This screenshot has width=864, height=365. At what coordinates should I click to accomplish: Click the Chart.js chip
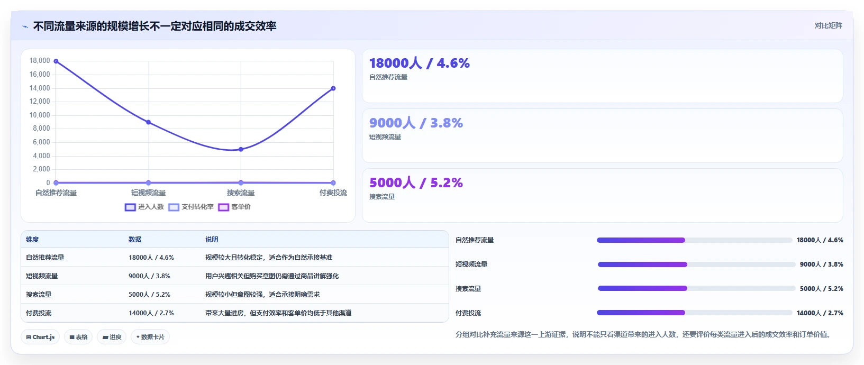[40, 337]
